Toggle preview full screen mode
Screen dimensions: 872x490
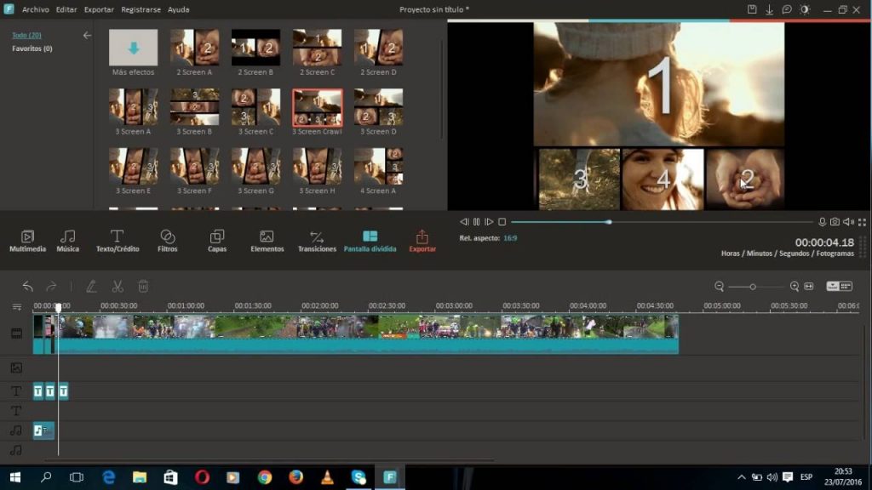[863, 222]
